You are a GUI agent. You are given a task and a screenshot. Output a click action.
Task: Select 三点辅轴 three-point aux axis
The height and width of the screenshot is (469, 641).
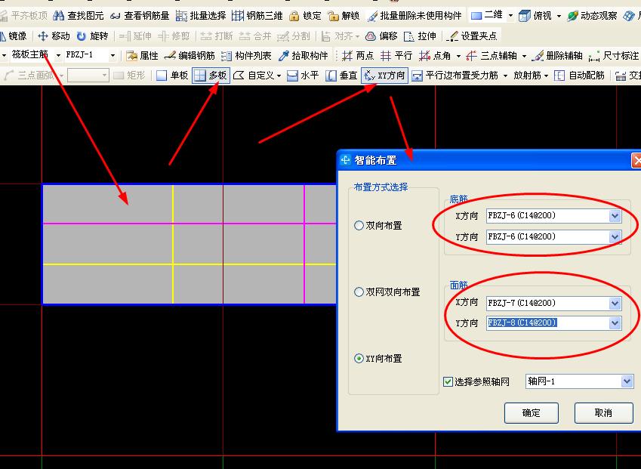[x=491, y=56]
